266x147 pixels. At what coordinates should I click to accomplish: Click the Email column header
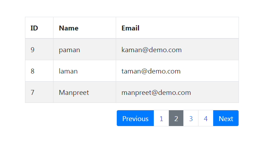click(177, 28)
